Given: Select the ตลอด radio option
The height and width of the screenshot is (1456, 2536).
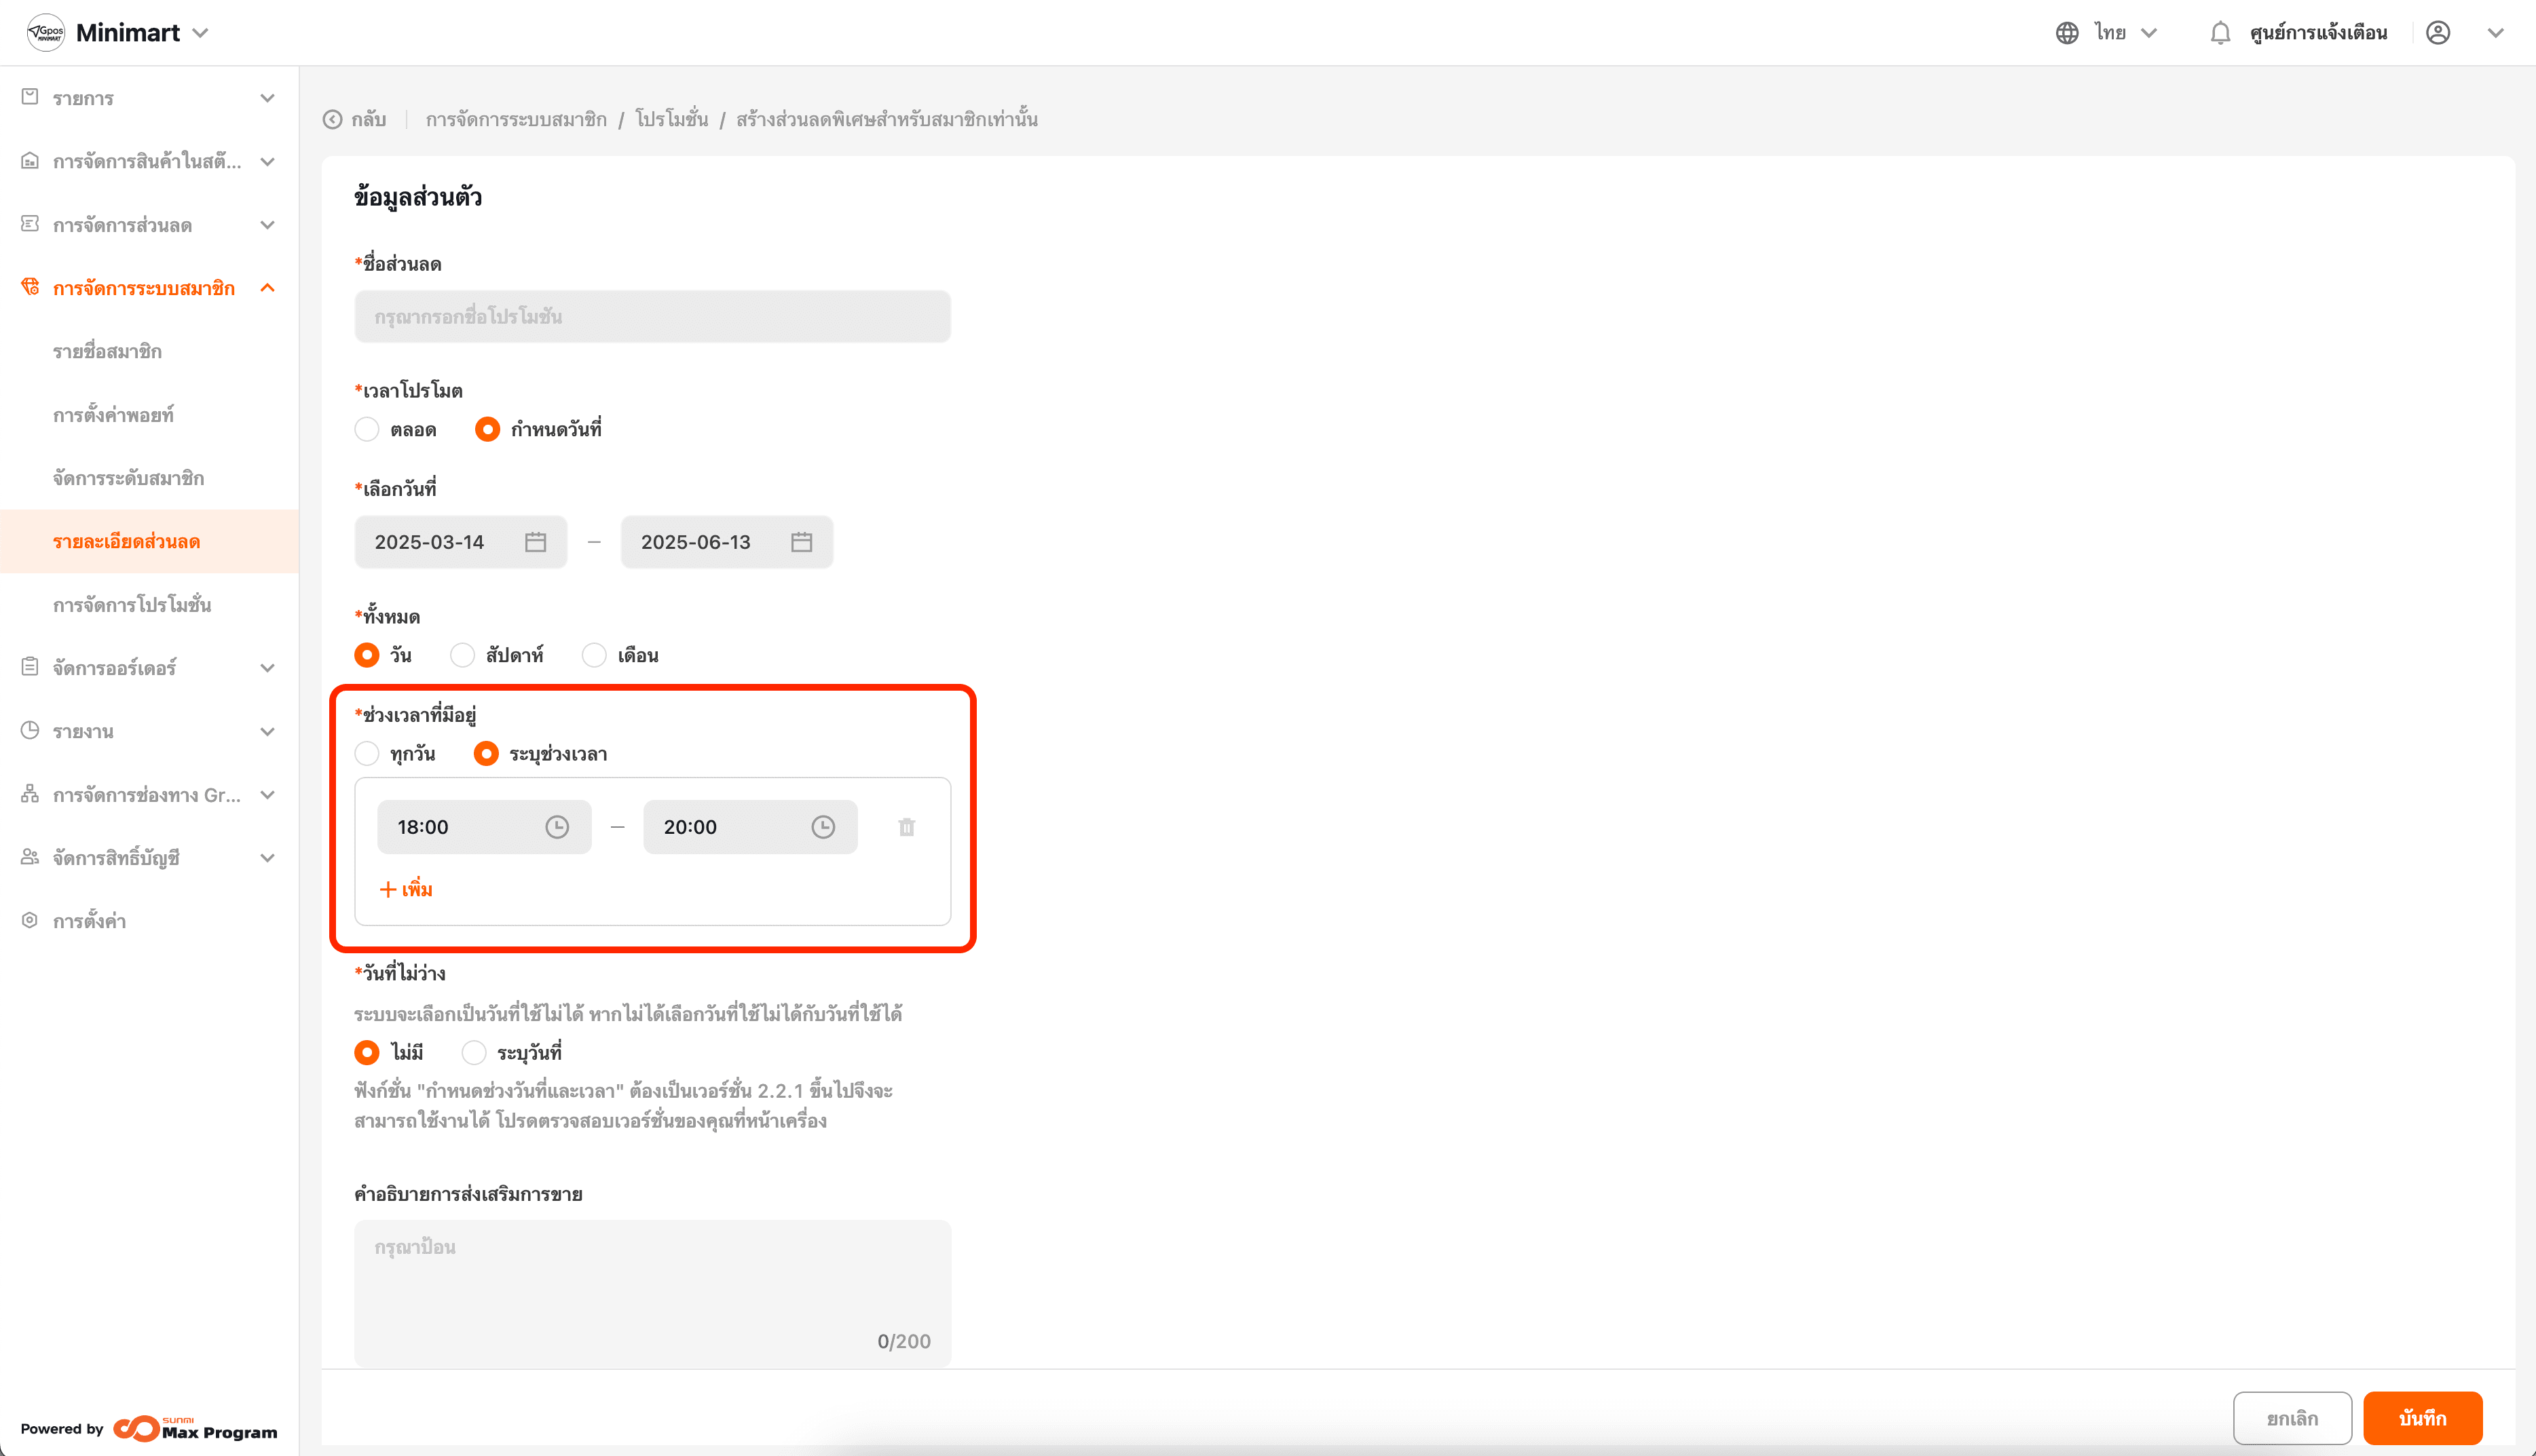Looking at the screenshot, I should point(367,430).
